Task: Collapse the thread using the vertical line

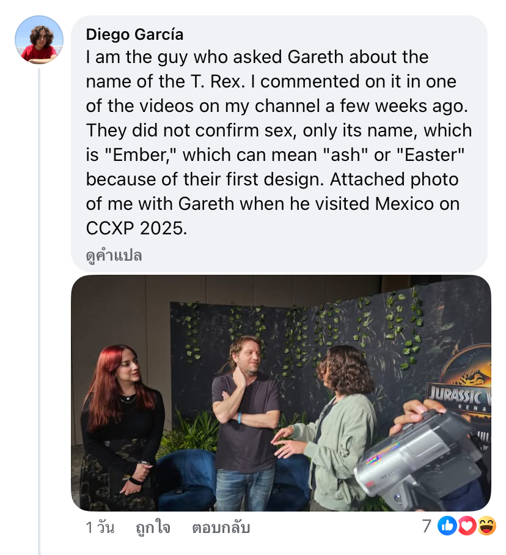Action: 39,306
